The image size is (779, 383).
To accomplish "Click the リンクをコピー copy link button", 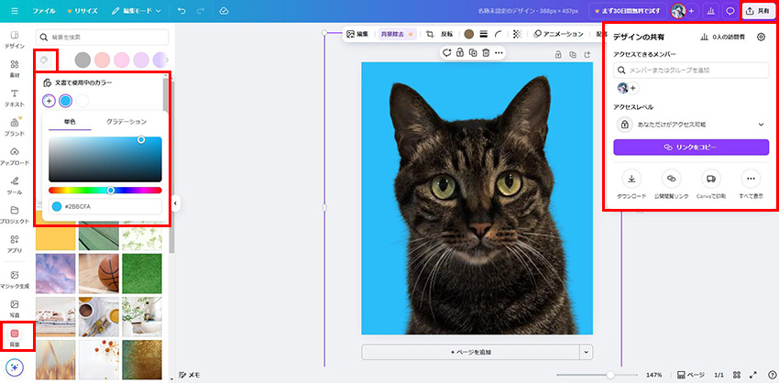I will 691,148.
